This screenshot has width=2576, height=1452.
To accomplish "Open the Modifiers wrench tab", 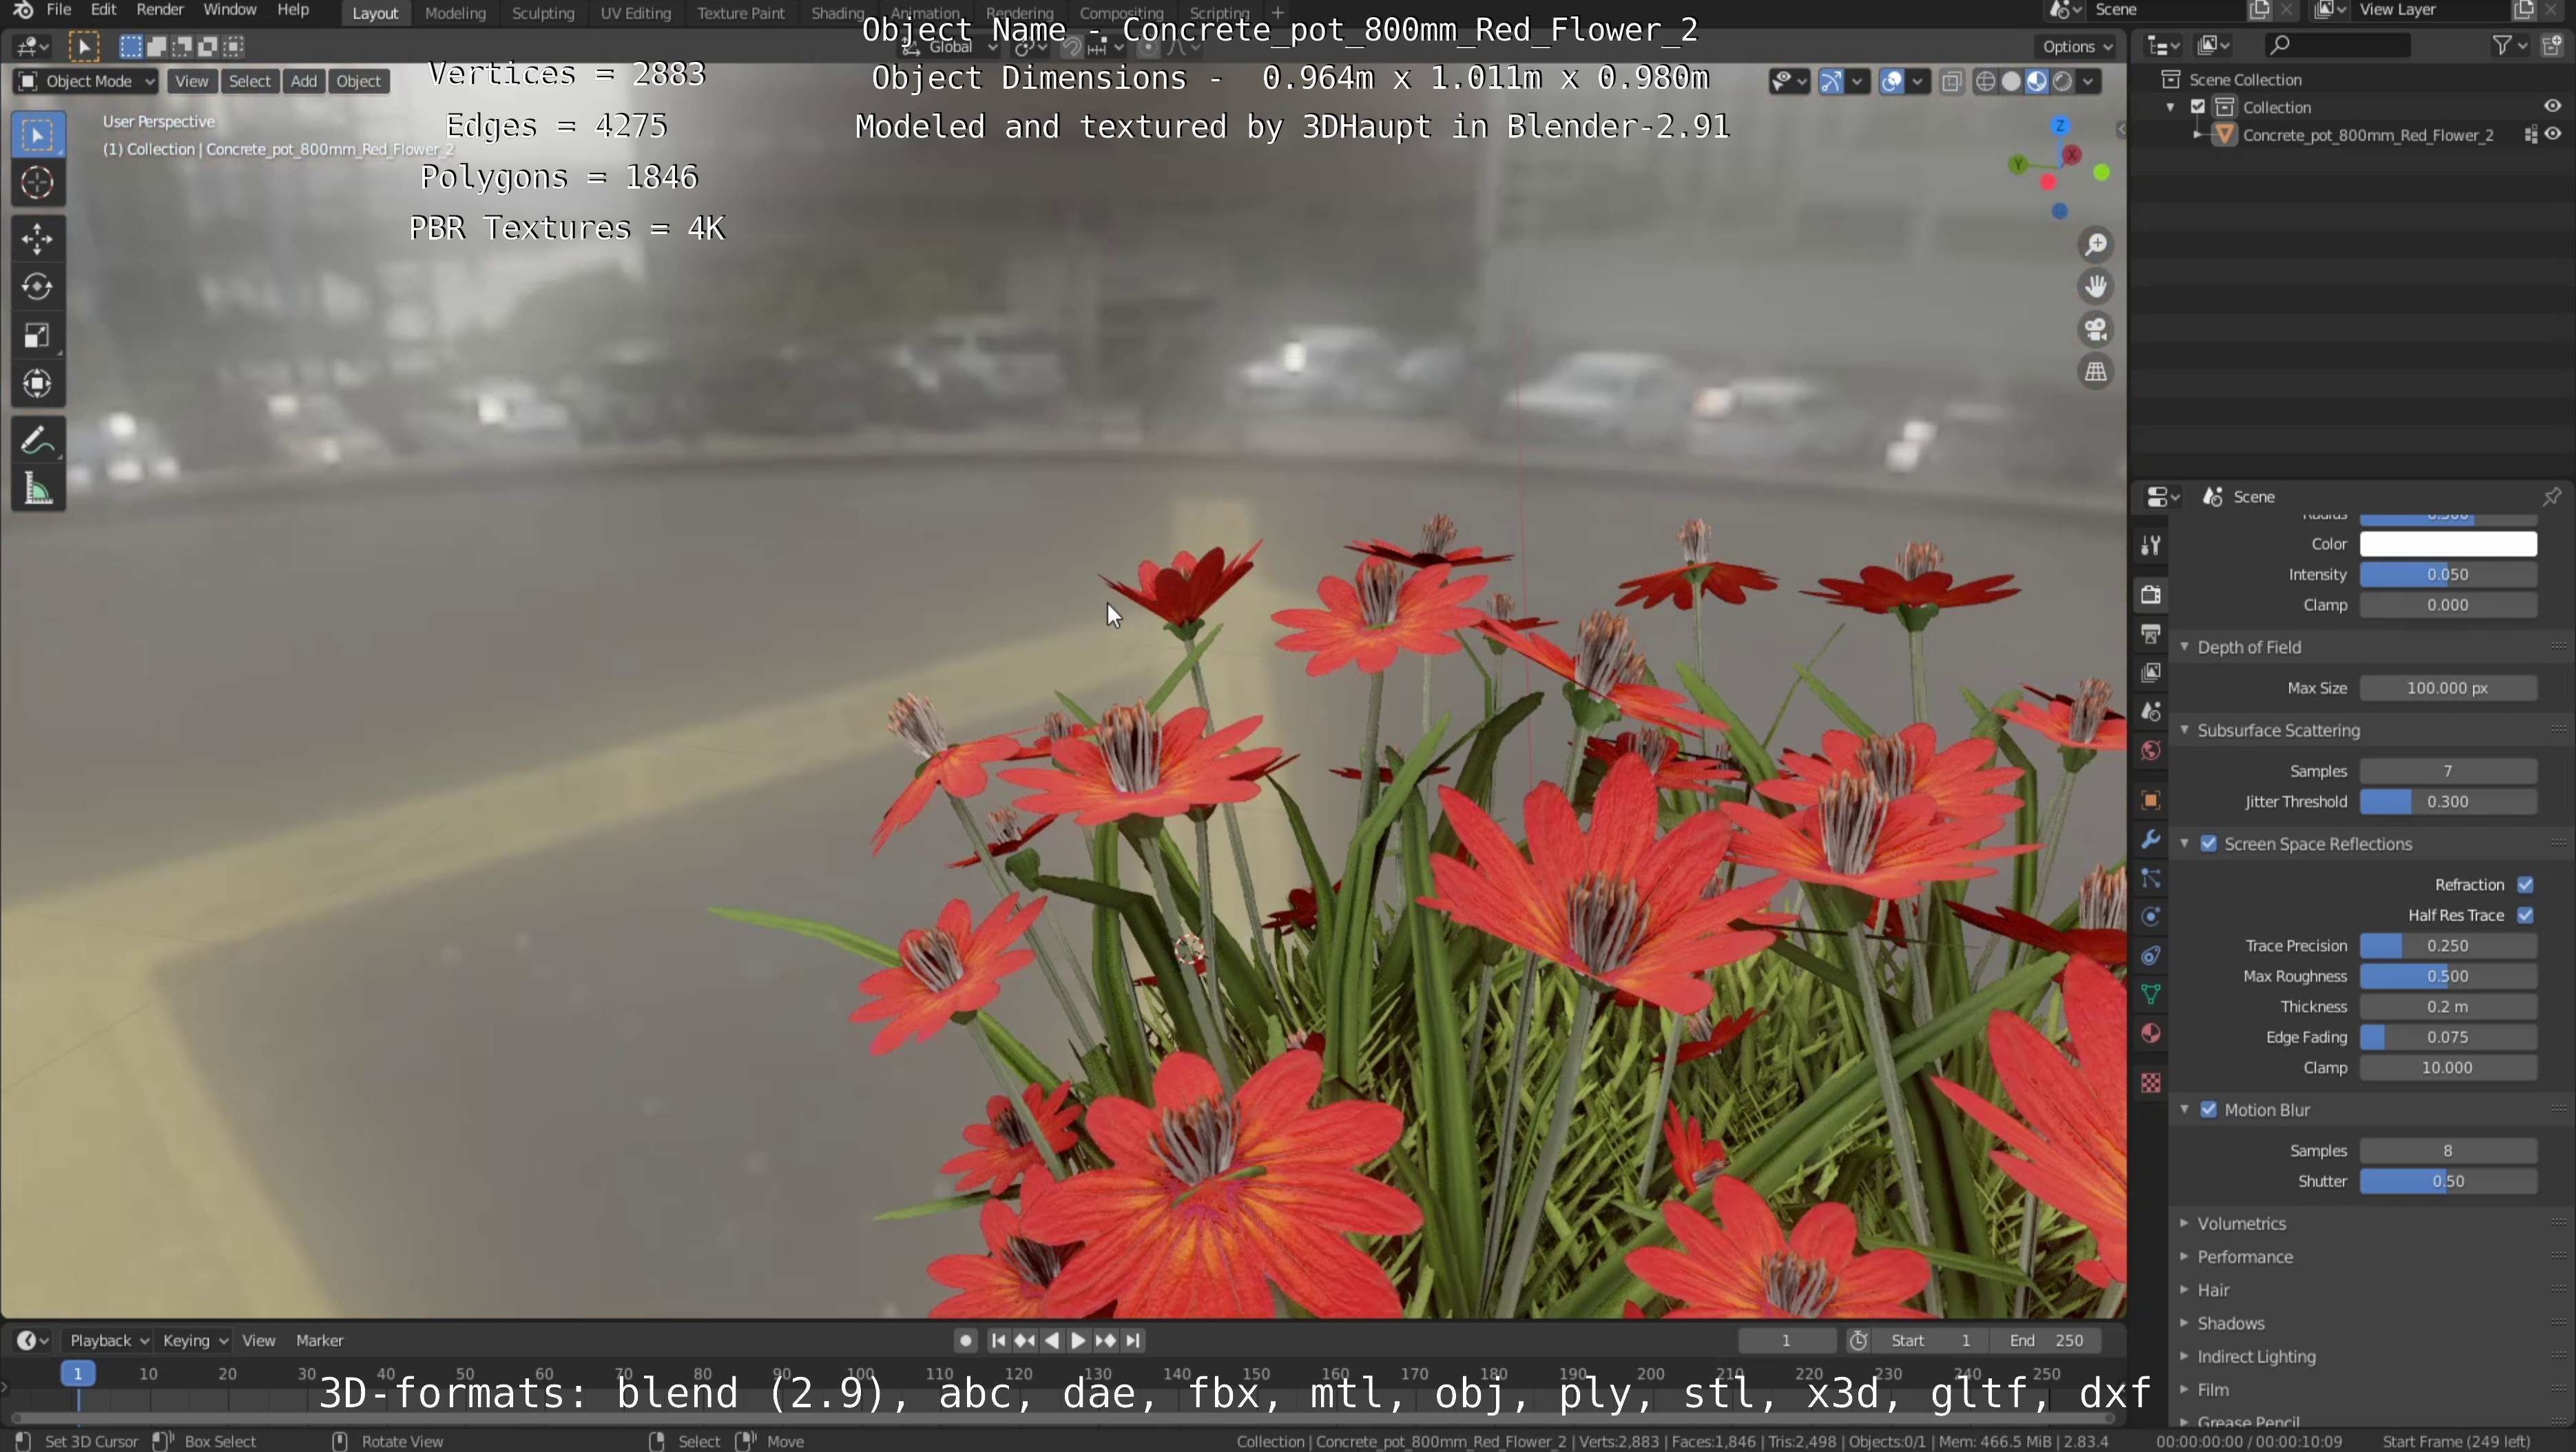I will (2151, 839).
